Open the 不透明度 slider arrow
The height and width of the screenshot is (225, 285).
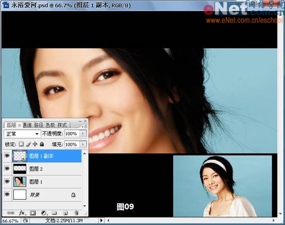tap(83, 134)
